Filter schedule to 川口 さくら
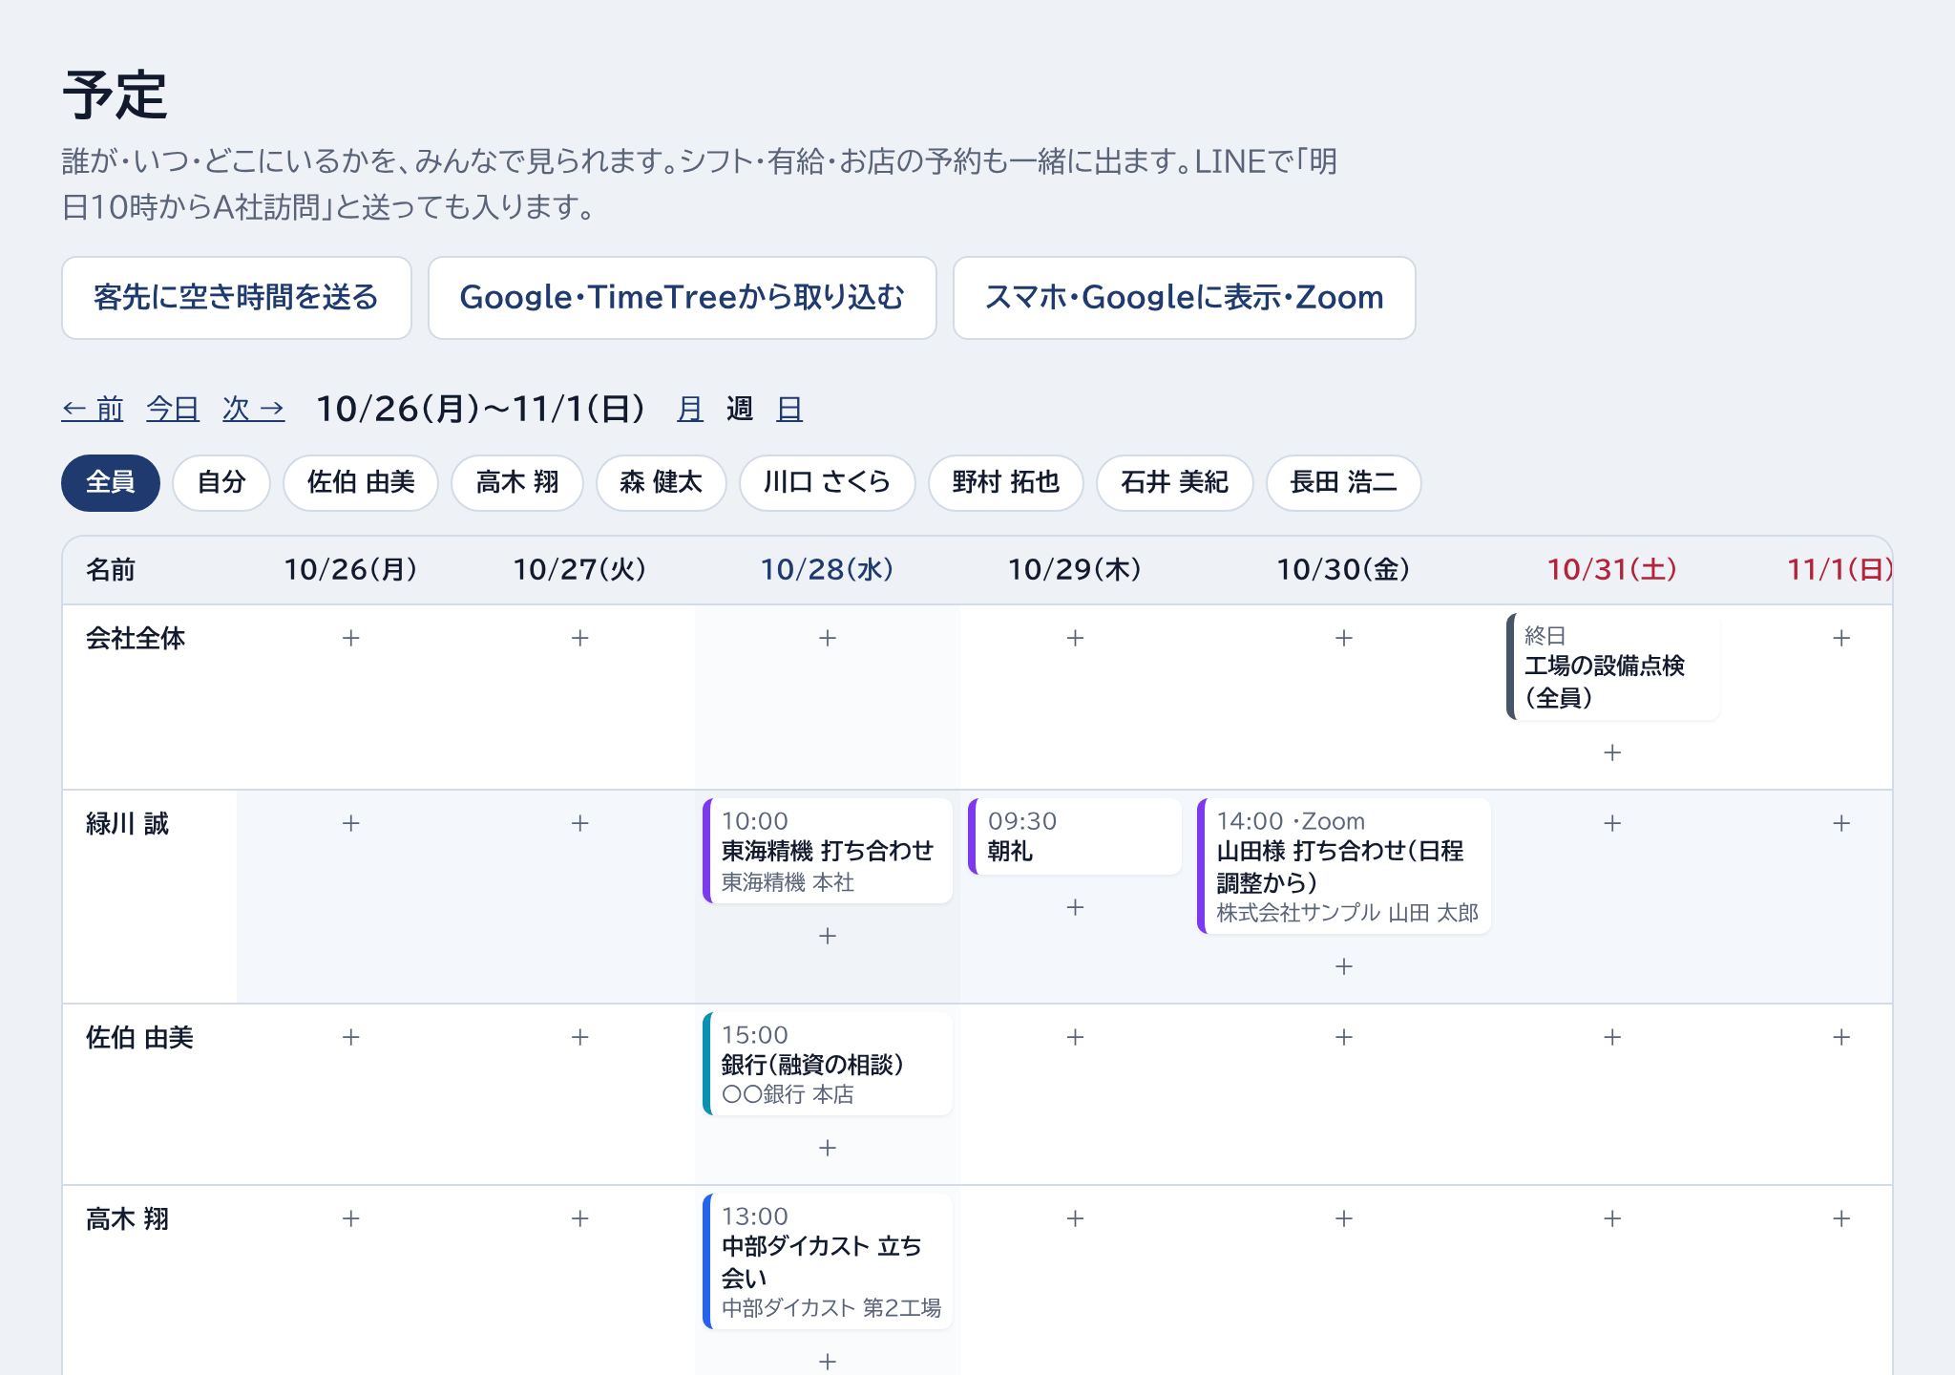Viewport: 1955px width, 1375px height. [x=828, y=483]
